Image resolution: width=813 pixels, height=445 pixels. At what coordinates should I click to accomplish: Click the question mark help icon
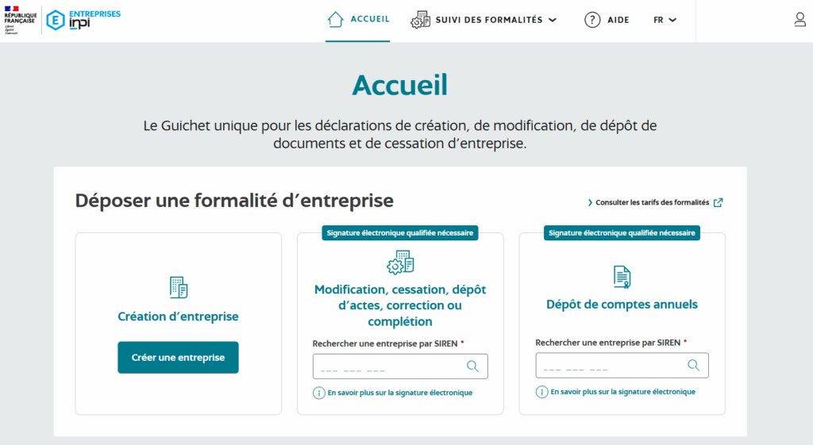(x=592, y=20)
